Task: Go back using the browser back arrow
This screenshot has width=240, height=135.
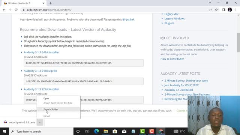Action: (4, 10)
